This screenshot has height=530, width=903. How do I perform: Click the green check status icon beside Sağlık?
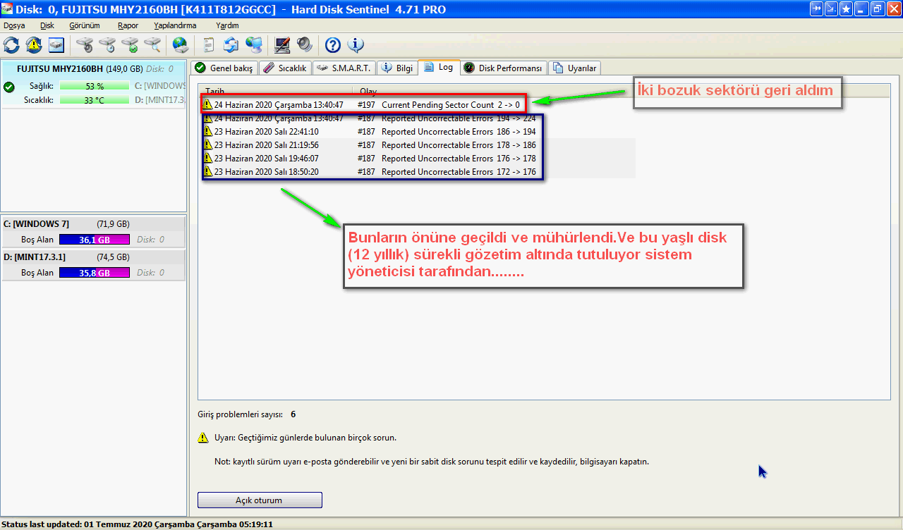[x=9, y=87]
